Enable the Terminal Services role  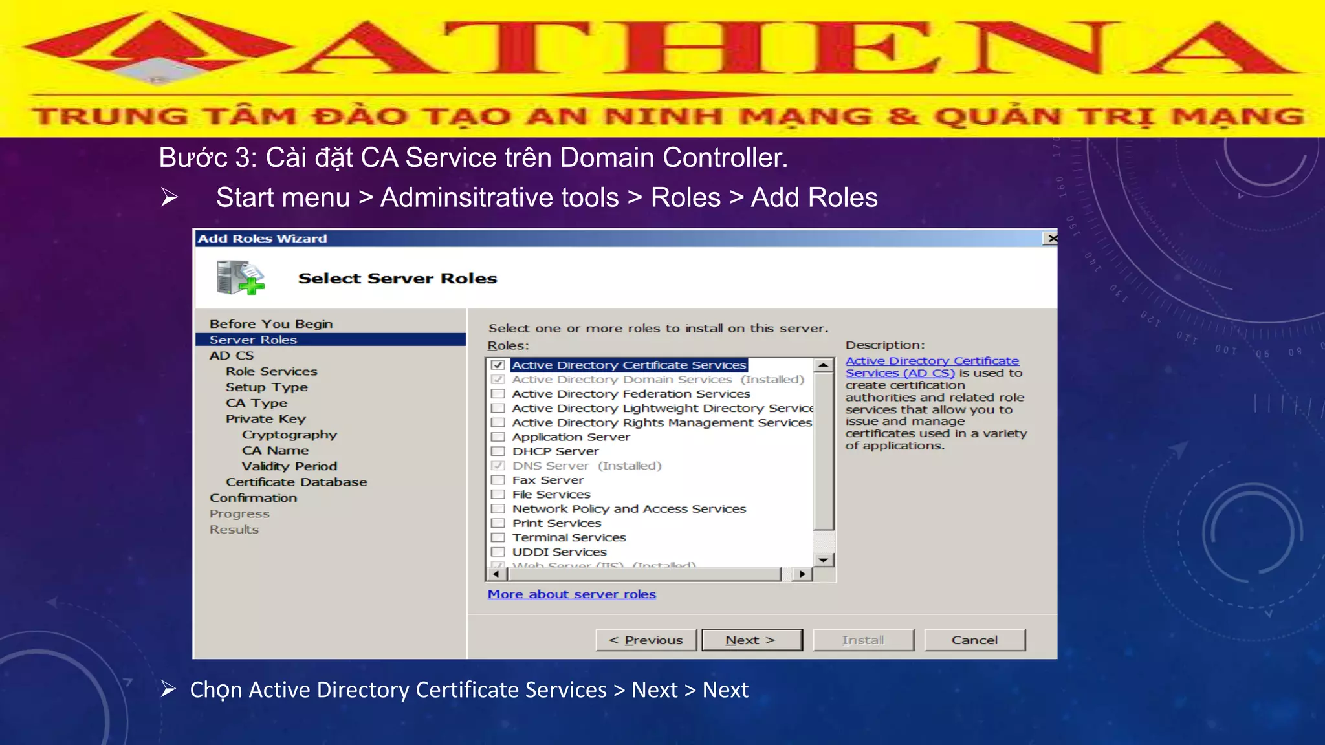point(498,537)
